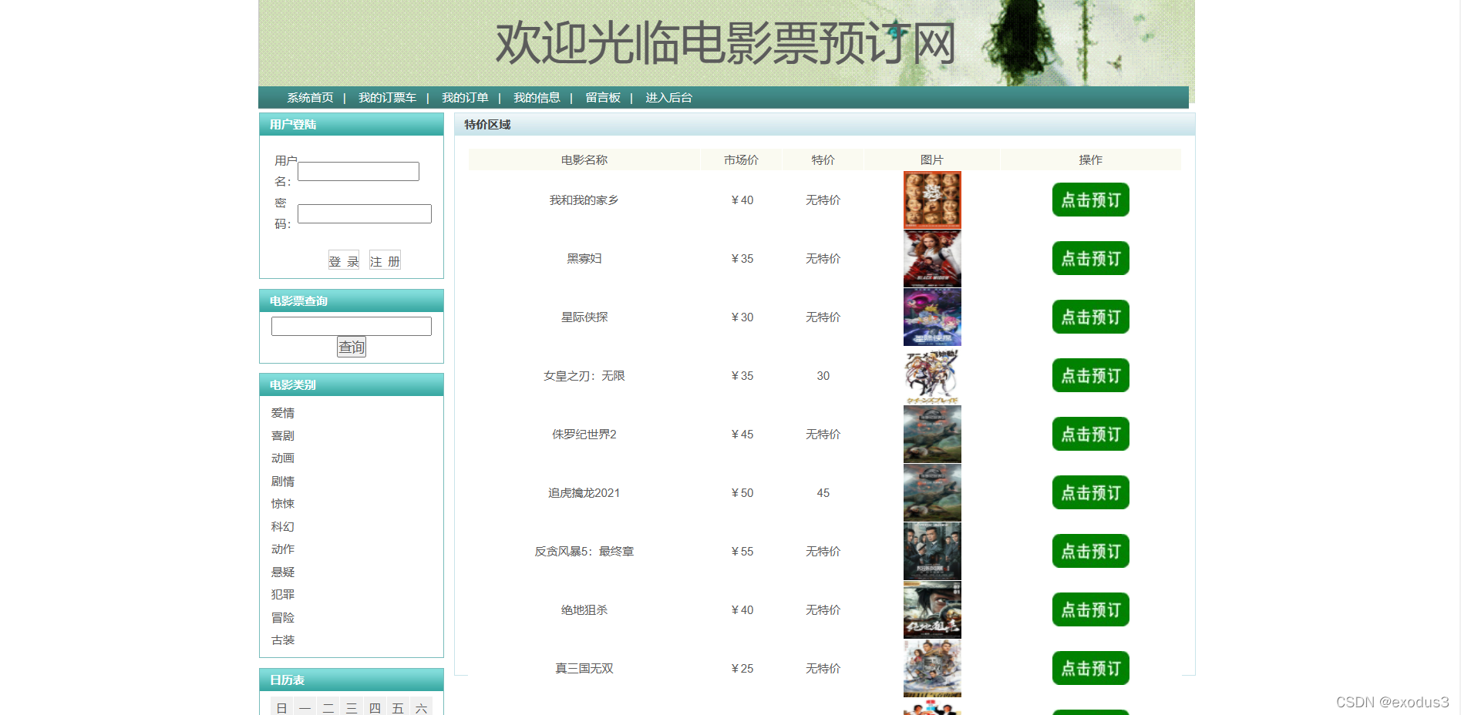Viewport: 1461px width, 715px height.
Task: Open the 古装 category filter
Action: (283, 639)
